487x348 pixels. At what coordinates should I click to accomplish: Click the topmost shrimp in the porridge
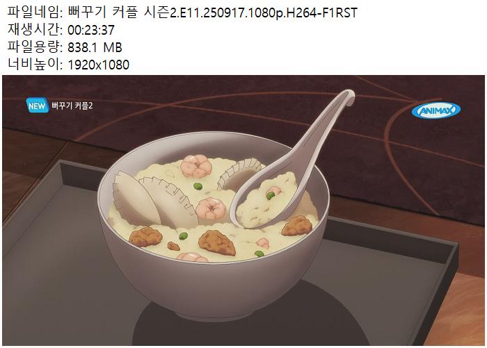196,166
